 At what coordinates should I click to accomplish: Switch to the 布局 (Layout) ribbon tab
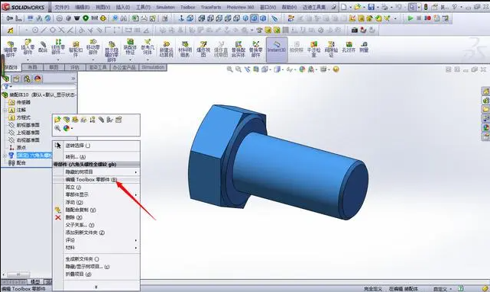point(33,67)
